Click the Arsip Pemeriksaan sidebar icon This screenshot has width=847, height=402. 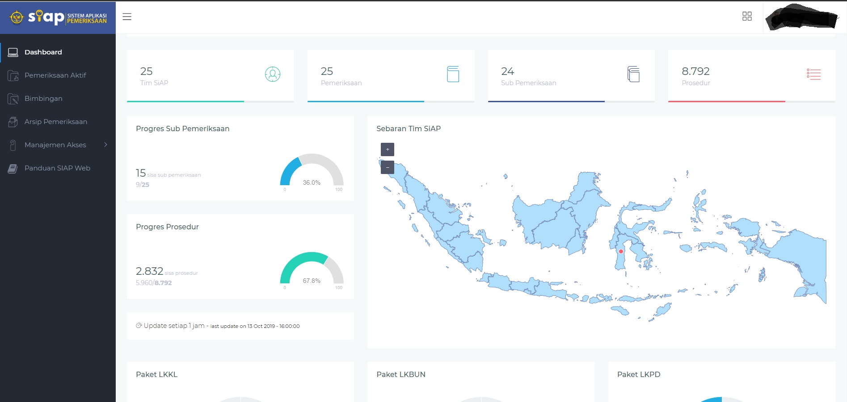(x=13, y=122)
